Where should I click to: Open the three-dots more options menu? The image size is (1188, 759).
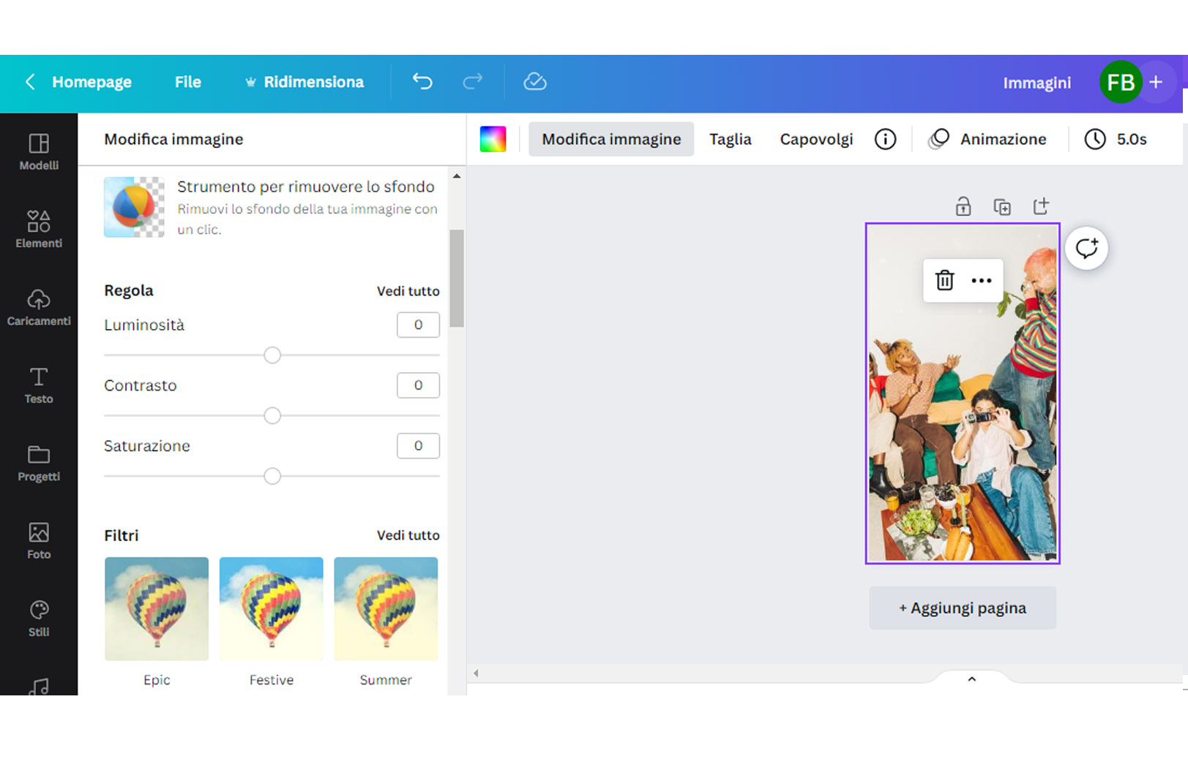click(x=982, y=281)
